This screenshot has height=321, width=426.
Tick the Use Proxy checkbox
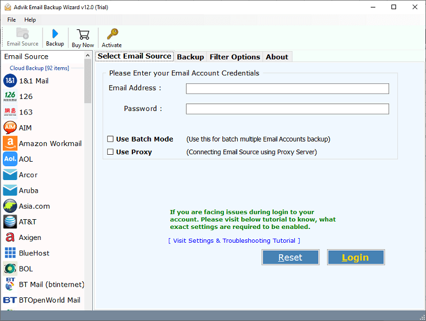point(111,152)
